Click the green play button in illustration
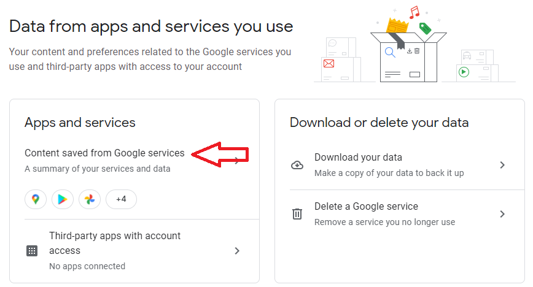533x287 pixels. pos(464,72)
